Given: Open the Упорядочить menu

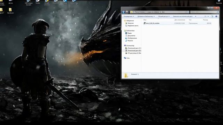Looking at the screenshot, I should (129, 16).
